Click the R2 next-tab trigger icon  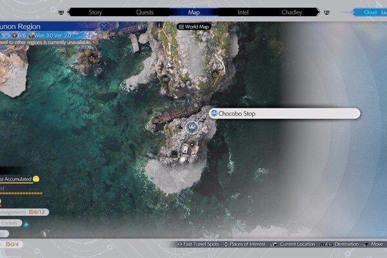pos(326,12)
